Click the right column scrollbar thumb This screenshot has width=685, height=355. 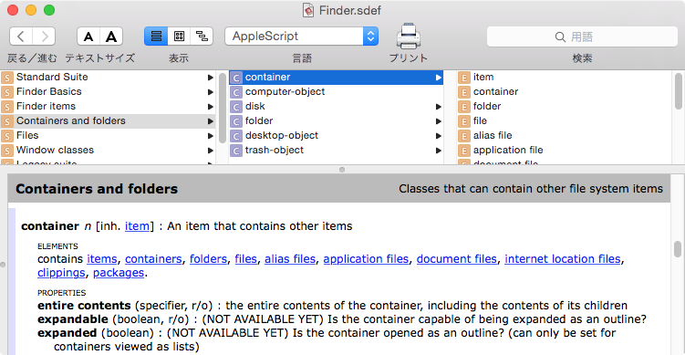pos(678,91)
